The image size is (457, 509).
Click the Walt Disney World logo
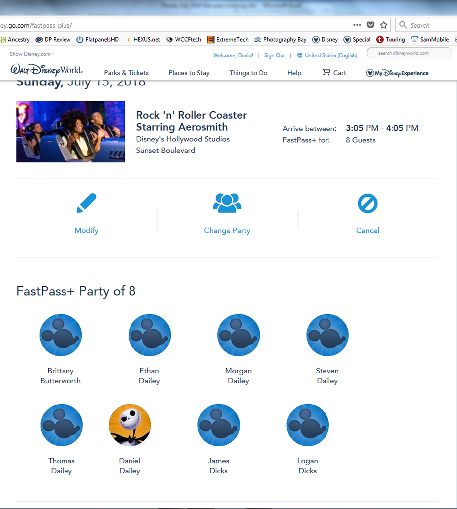[47, 70]
